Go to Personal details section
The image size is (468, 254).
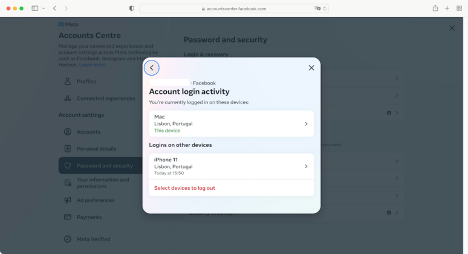click(x=96, y=149)
